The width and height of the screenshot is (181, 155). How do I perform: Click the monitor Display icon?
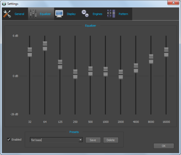tap(59, 14)
